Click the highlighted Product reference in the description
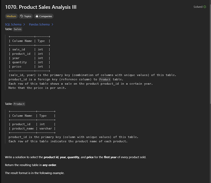Viewport: 211px width, 183px height. click(x=105, y=79)
